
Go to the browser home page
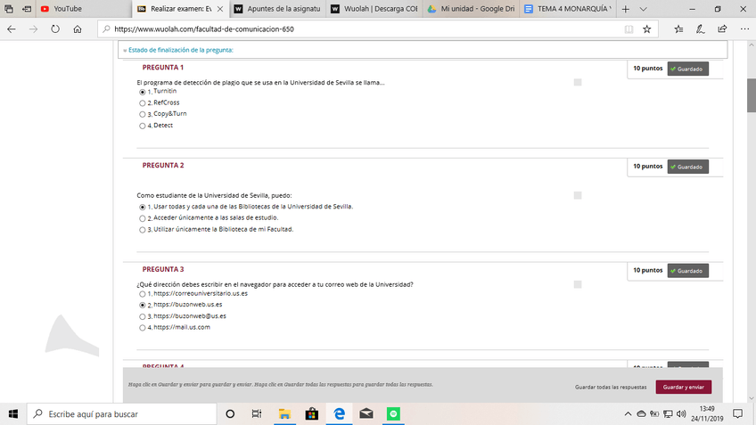click(78, 29)
